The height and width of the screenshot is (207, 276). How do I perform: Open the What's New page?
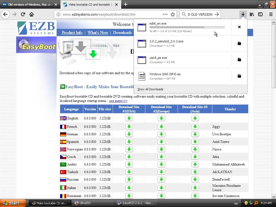98,33
